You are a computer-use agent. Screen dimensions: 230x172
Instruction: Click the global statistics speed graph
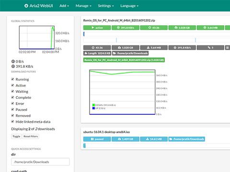click(x=37, y=37)
